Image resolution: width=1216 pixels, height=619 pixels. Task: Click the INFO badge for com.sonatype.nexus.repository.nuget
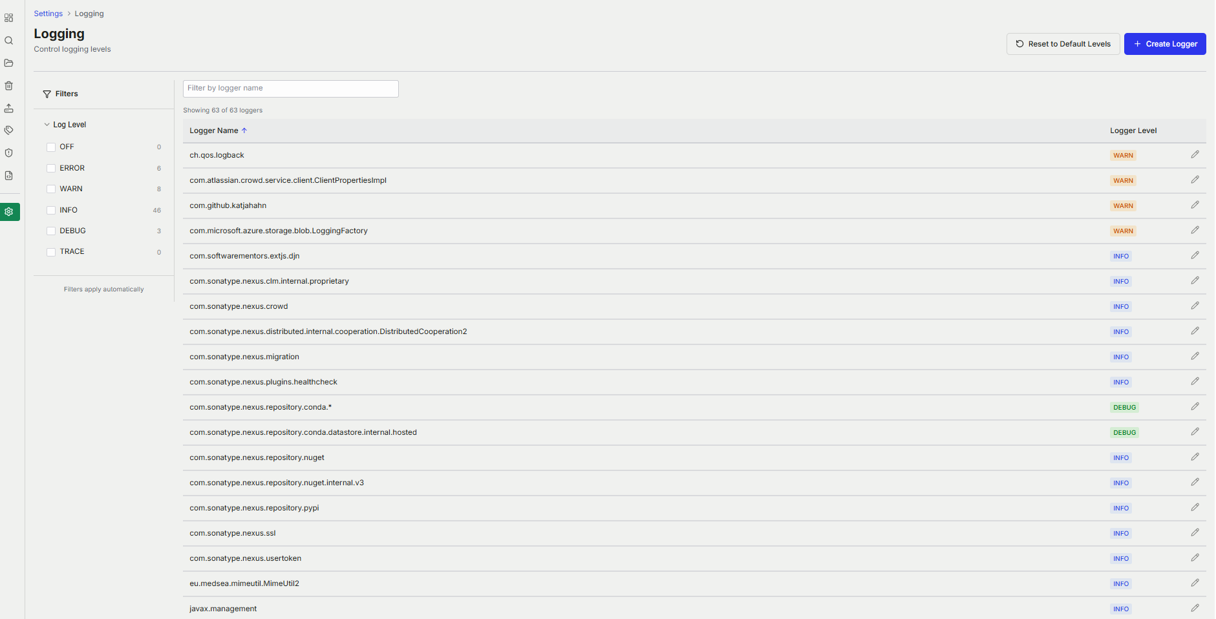[x=1121, y=458]
